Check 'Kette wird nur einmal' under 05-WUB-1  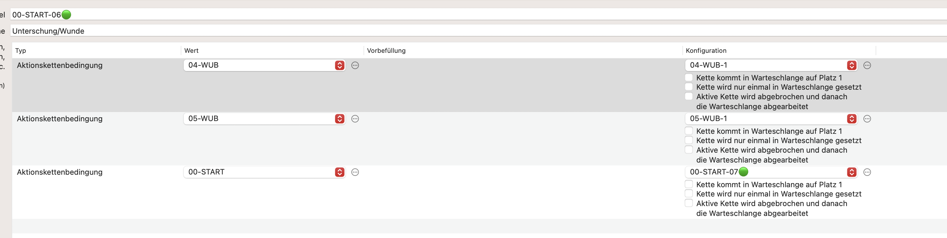[x=689, y=140]
